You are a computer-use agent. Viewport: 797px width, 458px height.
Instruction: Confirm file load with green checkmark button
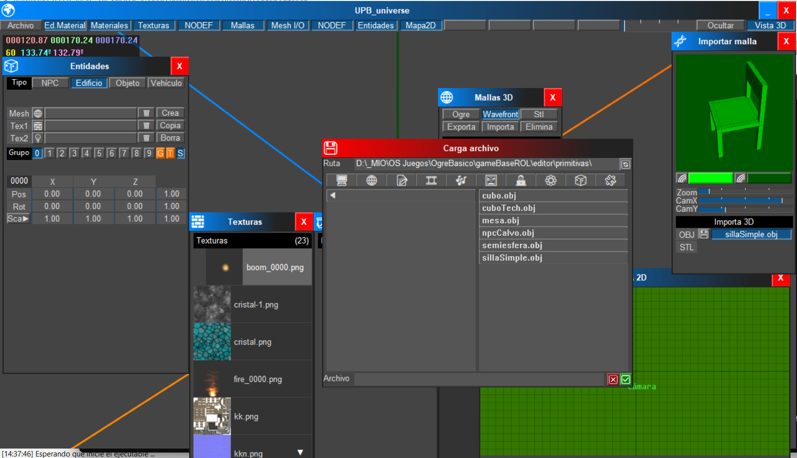(x=626, y=379)
